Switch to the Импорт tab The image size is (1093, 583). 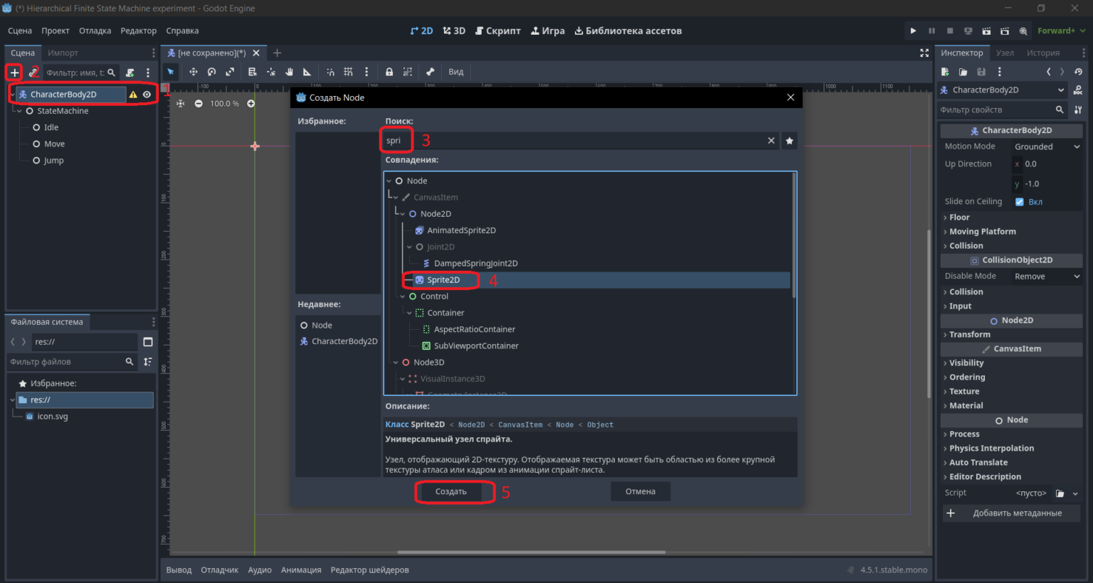point(63,53)
